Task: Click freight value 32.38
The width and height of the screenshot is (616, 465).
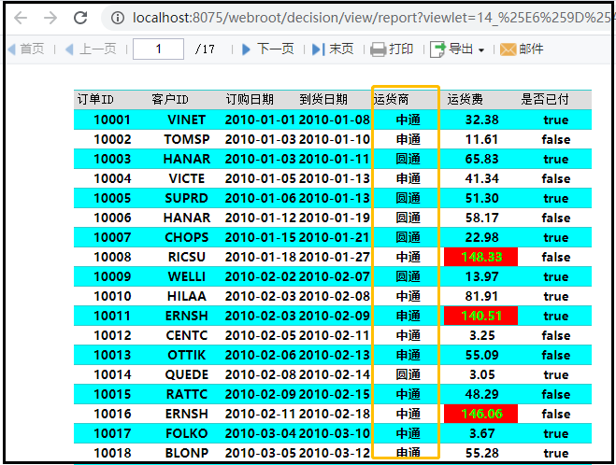Action: click(x=482, y=120)
